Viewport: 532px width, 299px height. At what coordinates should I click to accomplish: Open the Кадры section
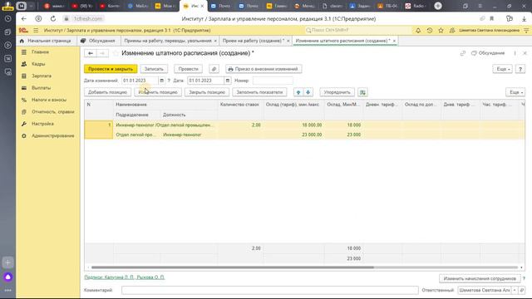coord(38,64)
